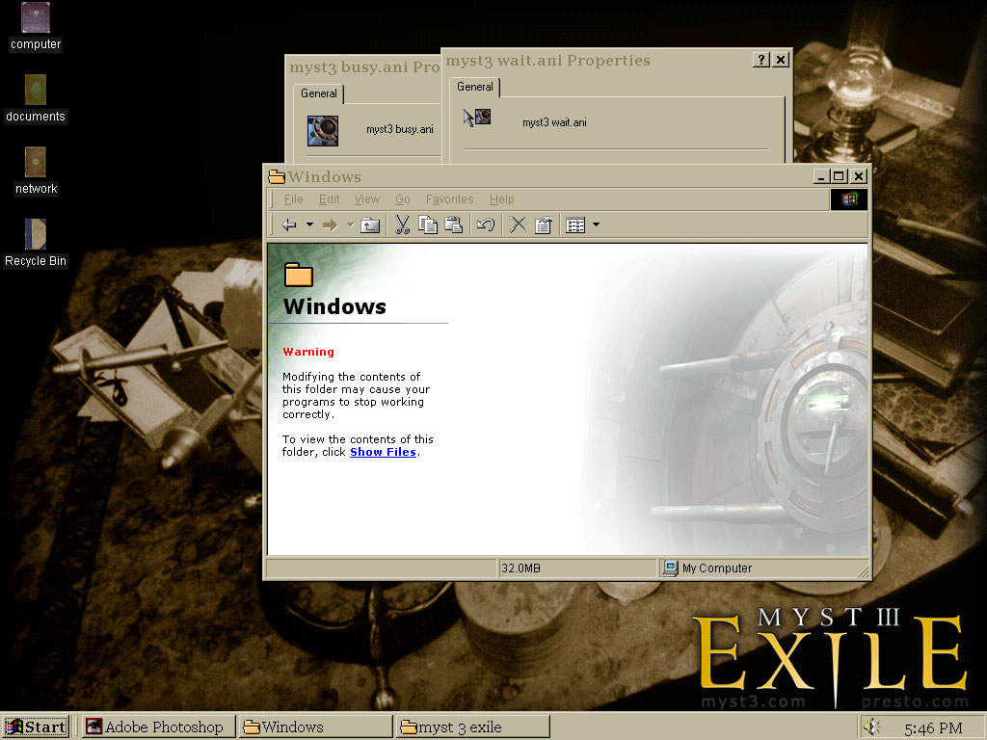Click the Up one level folder icon

pos(370,225)
